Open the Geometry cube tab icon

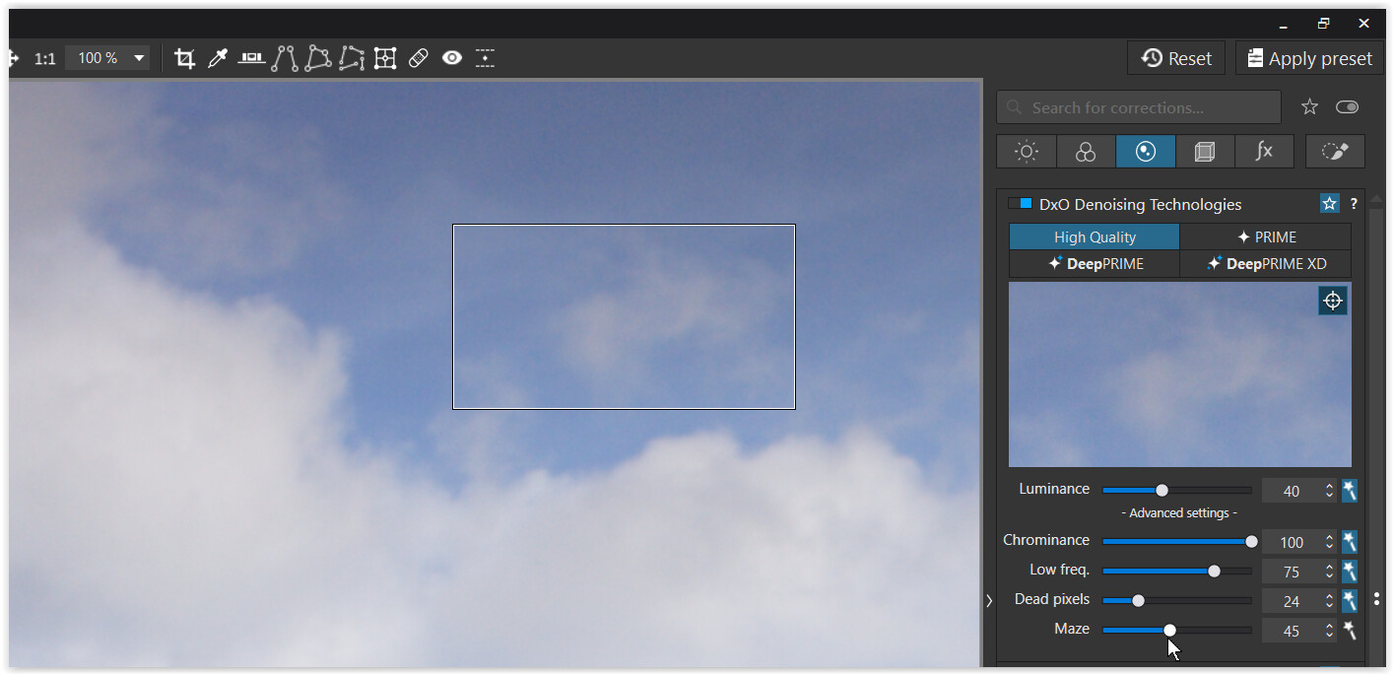1204,152
